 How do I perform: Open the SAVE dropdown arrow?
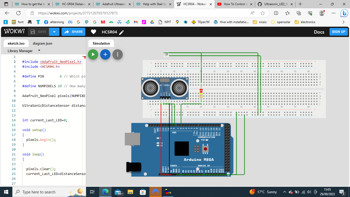tap(54, 32)
